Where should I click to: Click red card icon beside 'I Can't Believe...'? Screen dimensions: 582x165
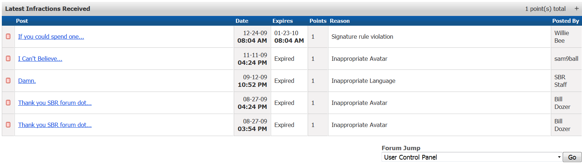(8, 59)
